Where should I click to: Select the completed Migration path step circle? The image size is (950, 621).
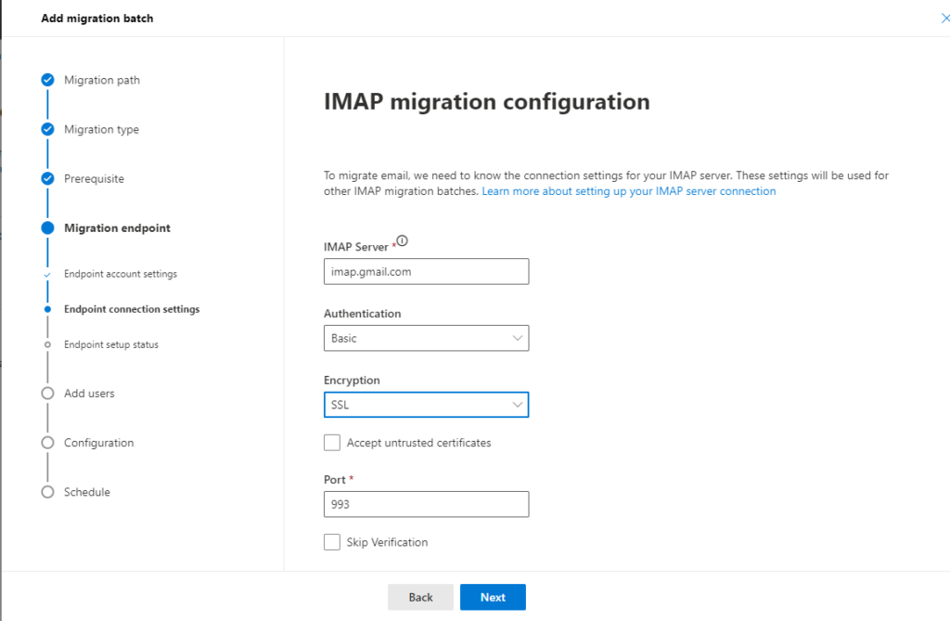click(x=47, y=80)
